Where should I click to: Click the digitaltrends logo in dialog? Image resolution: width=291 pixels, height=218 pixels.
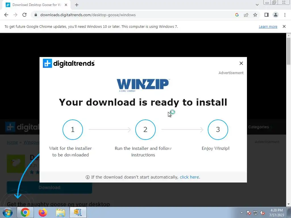(x=69, y=63)
